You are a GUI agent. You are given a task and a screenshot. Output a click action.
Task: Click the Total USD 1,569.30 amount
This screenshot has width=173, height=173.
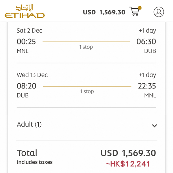tap(128, 153)
